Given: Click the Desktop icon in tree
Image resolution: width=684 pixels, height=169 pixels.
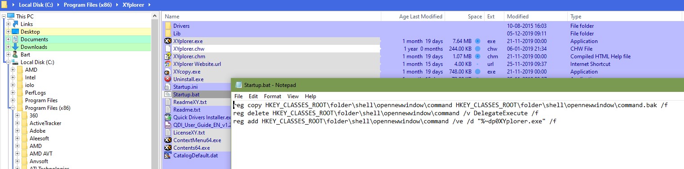Looking at the screenshot, I should coord(15,31).
